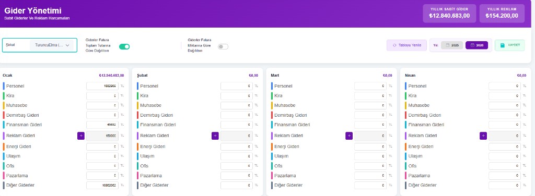Edit Ocak Personel amount field

(x=102, y=86)
